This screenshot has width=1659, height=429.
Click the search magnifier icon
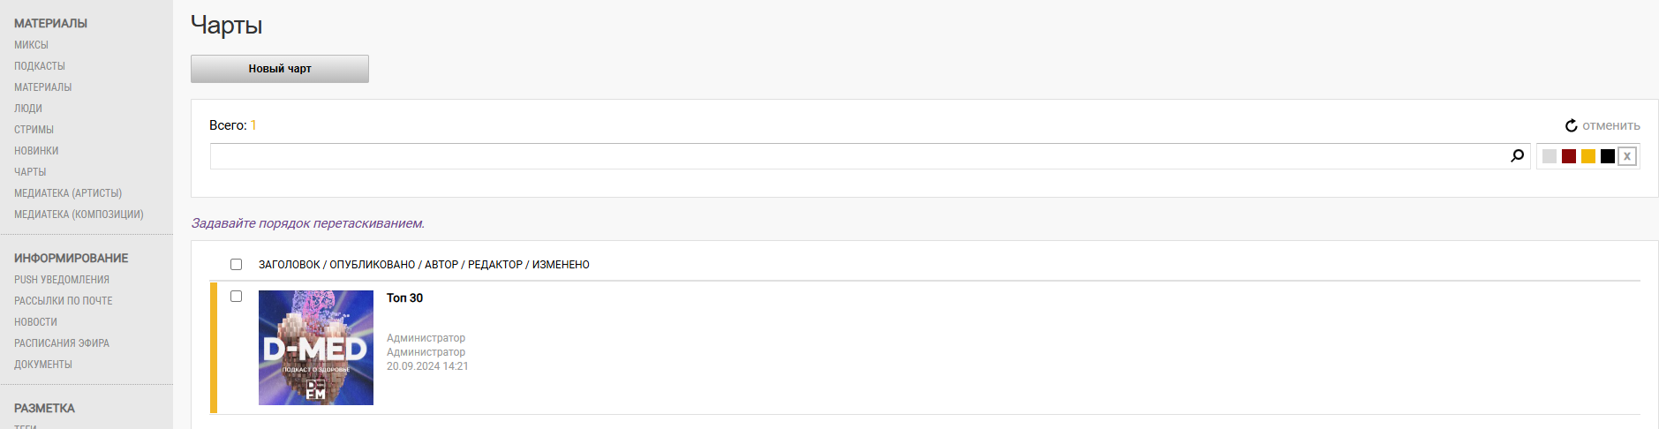tap(1517, 156)
